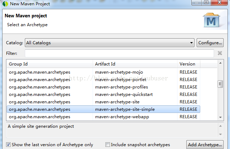Select the maven-archetype-mojo row
The image size is (230, 149).
[x=103, y=72]
